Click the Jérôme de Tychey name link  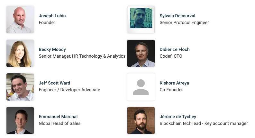(x=178, y=117)
